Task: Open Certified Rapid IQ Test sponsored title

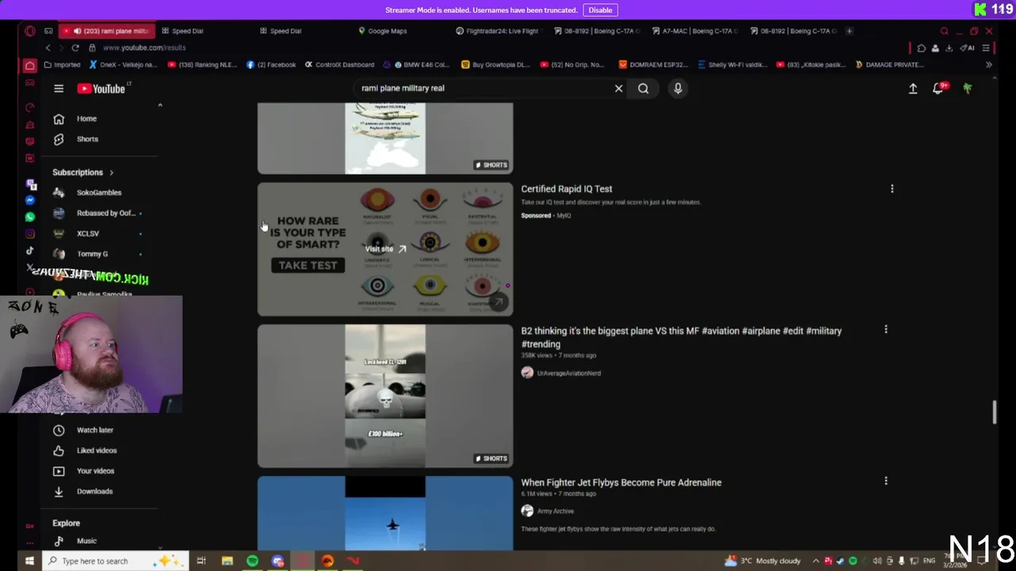Action: coord(567,190)
